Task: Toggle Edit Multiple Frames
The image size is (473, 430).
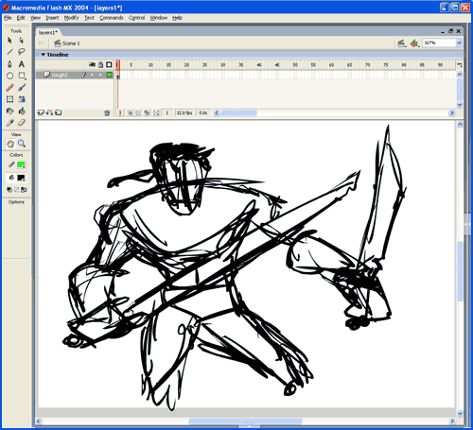Action: [x=147, y=112]
